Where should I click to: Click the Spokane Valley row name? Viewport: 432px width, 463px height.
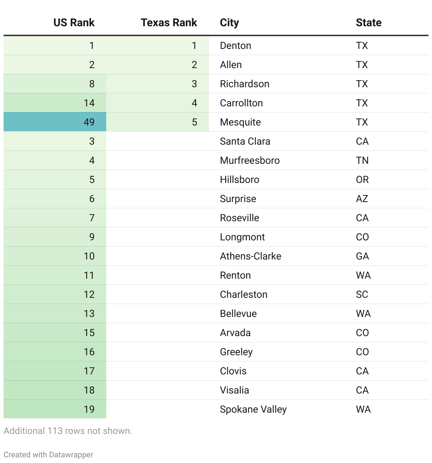tap(253, 409)
